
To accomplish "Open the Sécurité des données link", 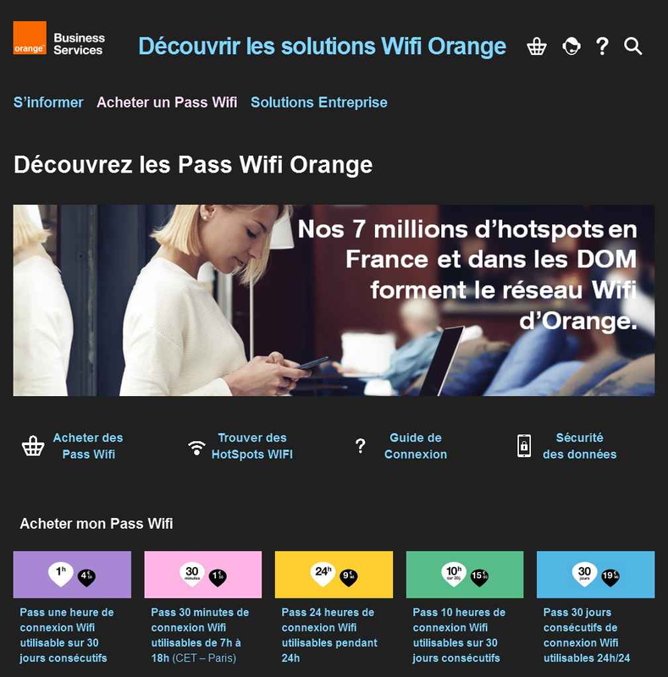I will pos(579,446).
